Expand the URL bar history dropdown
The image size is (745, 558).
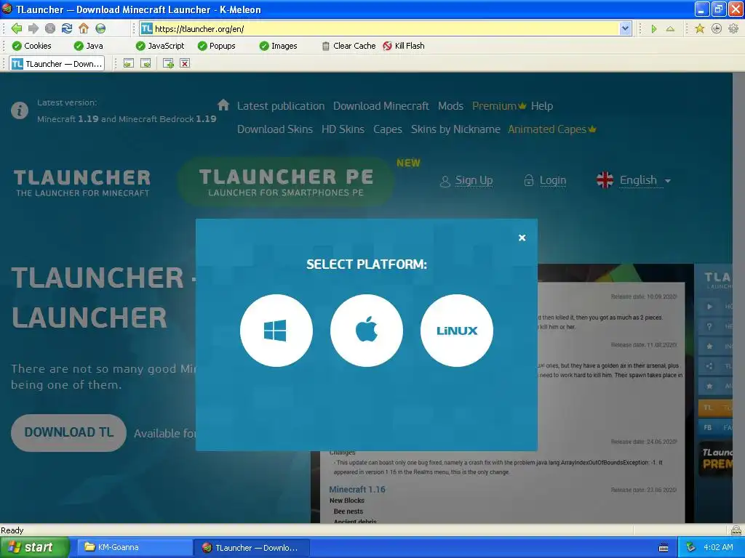point(625,28)
